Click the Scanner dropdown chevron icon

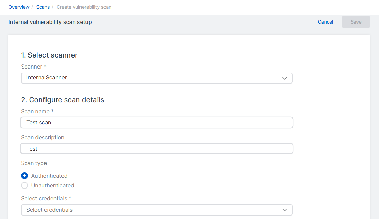pyautogui.click(x=284, y=78)
